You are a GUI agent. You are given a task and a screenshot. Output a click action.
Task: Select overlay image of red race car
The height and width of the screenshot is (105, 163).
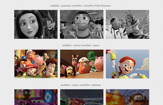coord(82,97)
